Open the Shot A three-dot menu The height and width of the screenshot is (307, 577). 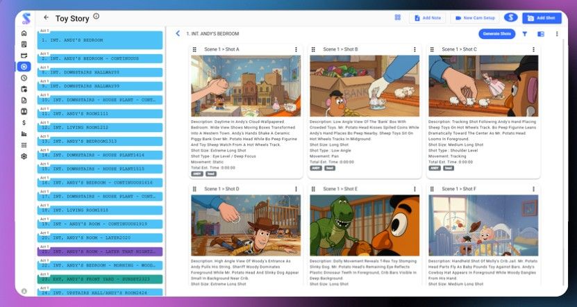click(x=296, y=49)
